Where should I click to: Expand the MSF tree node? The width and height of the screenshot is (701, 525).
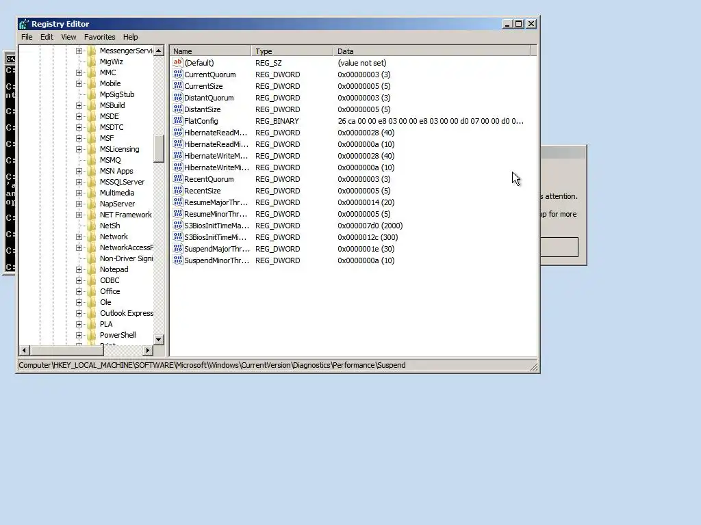[79, 138]
